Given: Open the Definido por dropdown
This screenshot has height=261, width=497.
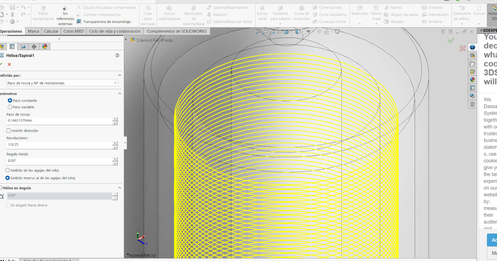Looking at the screenshot, I should tap(62, 83).
